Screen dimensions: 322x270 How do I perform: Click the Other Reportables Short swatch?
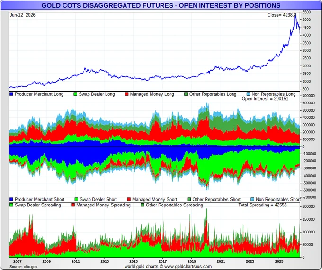(x=189, y=199)
